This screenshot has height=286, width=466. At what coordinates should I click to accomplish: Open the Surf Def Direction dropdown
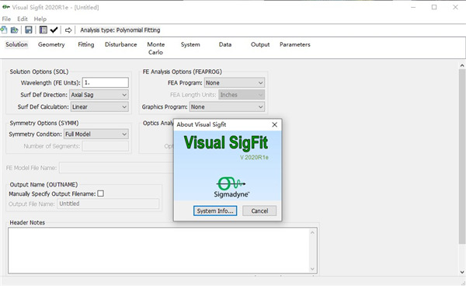pos(99,95)
